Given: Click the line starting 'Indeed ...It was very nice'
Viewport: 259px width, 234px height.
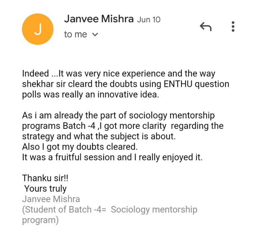Looking at the screenshot, I should 119,74.
